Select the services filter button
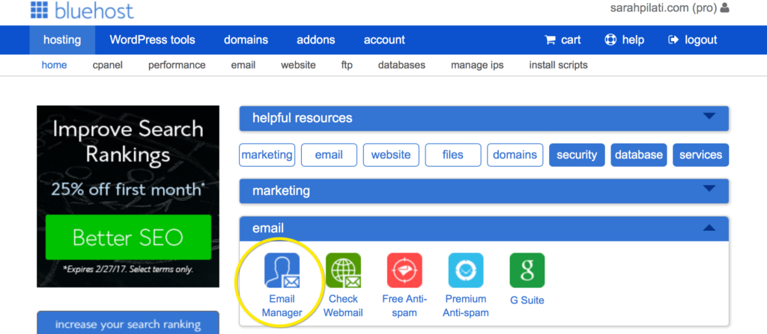Image resolution: width=767 pixels, height=334 pixels. (x=701, y=155)
